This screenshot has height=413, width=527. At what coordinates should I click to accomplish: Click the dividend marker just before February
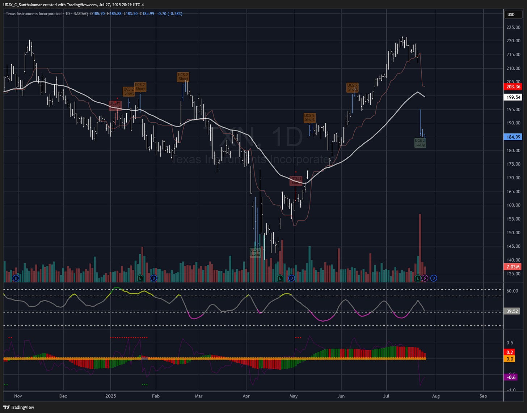coord(154,278)
